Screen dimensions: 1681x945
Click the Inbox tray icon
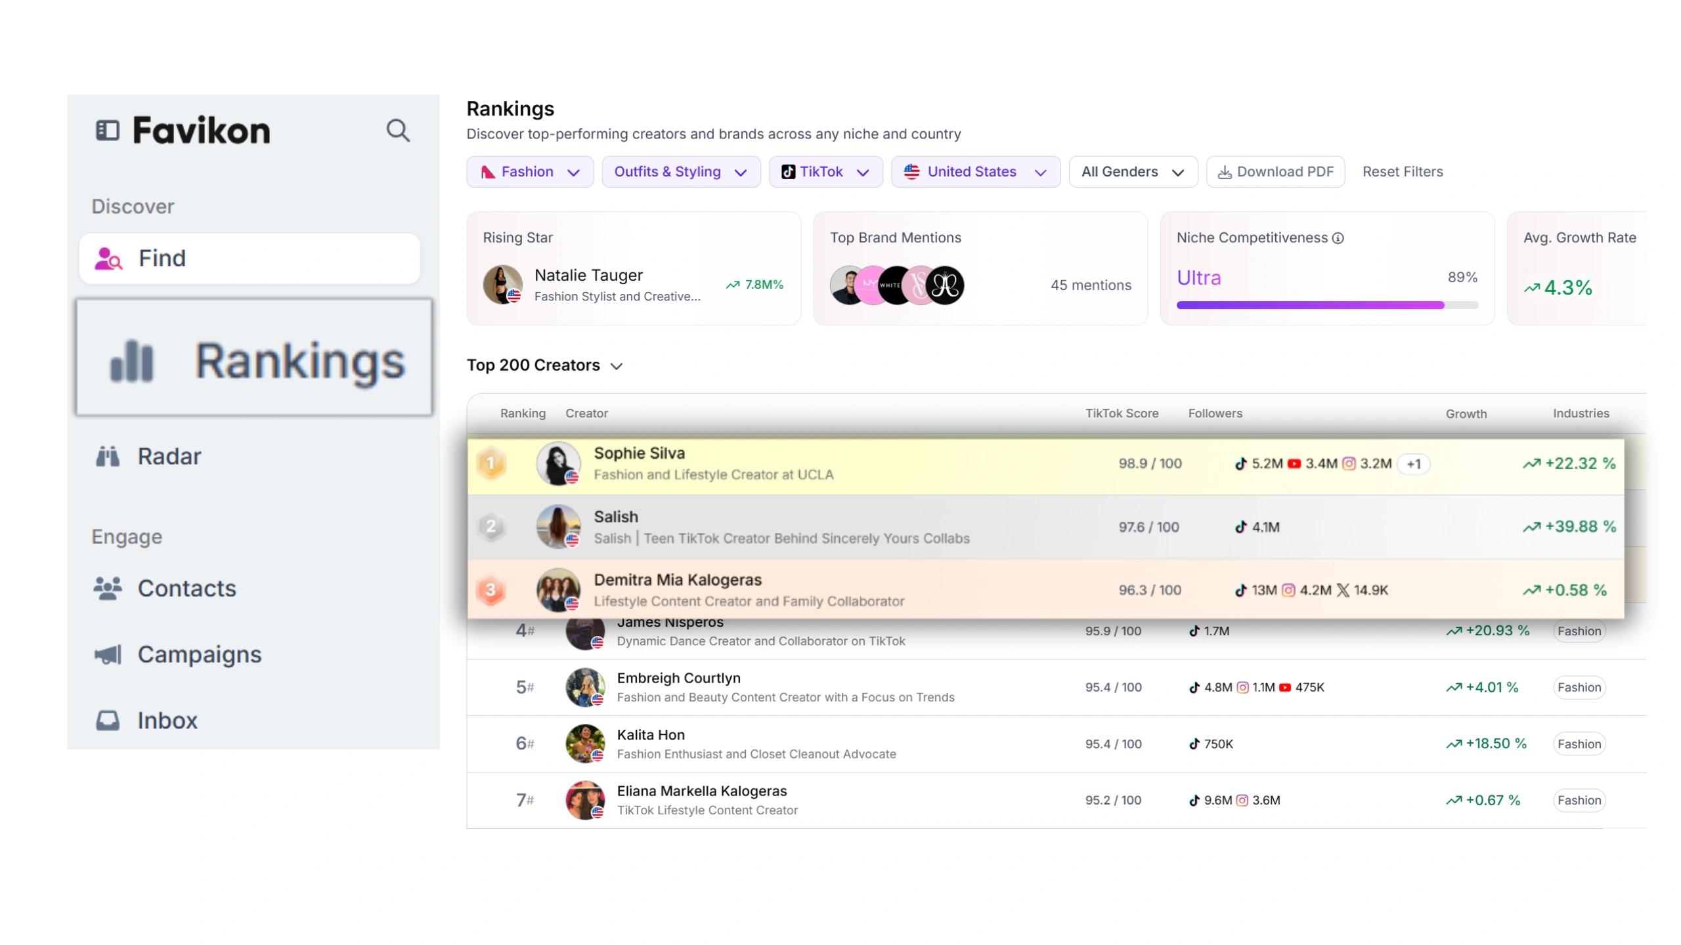coord(108,721)
